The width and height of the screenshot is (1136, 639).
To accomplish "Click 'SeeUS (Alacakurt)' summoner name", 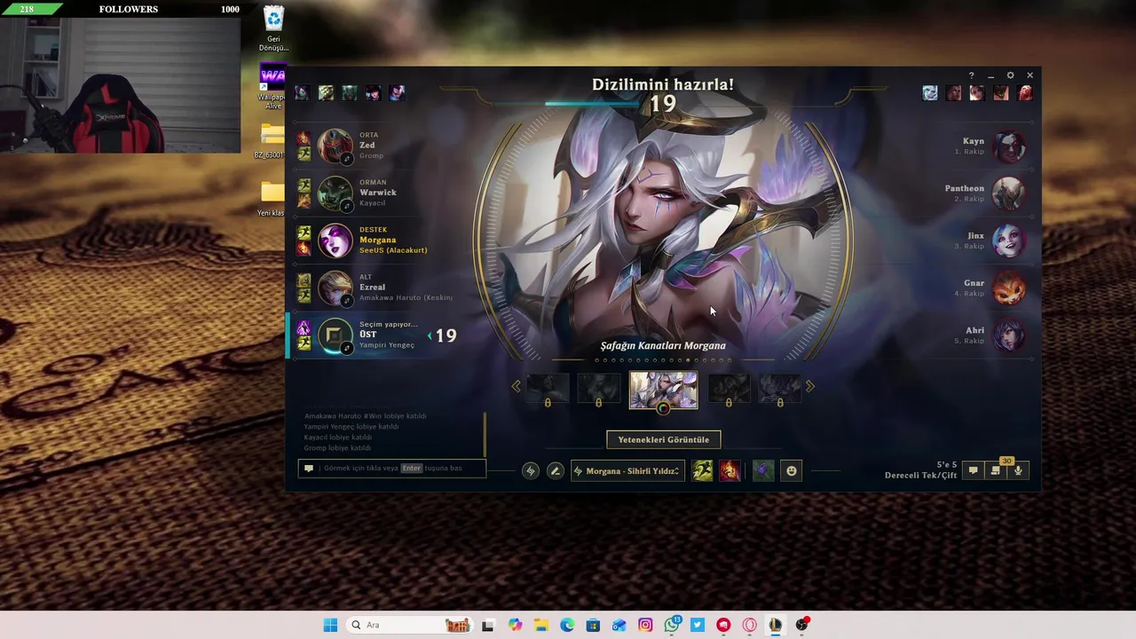I will 393,250.
